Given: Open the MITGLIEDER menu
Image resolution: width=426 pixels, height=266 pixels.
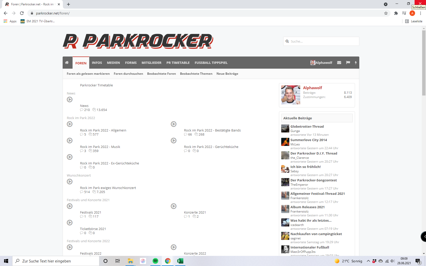Looking at the screenshot, I should (x=151, y=63).
